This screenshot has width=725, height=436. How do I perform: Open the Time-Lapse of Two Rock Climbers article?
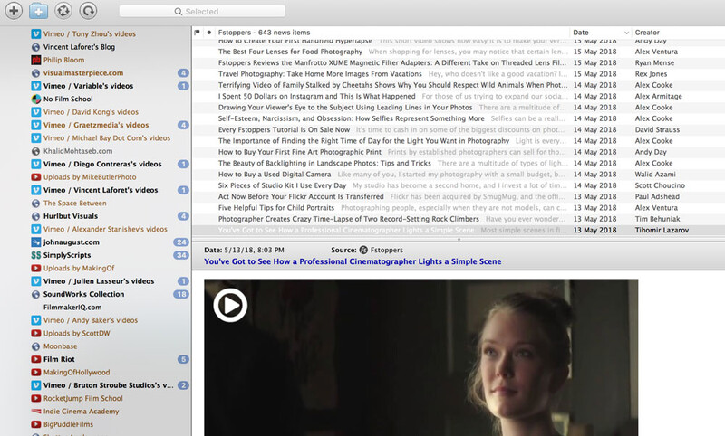point(349,219)
